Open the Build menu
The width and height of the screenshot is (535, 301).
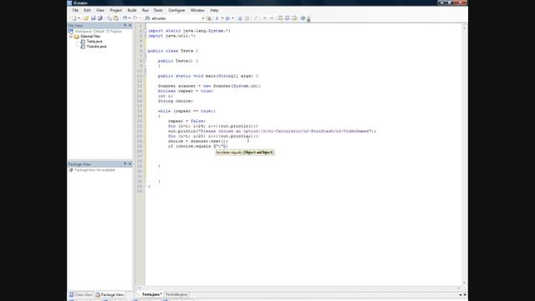click(132, 10)
